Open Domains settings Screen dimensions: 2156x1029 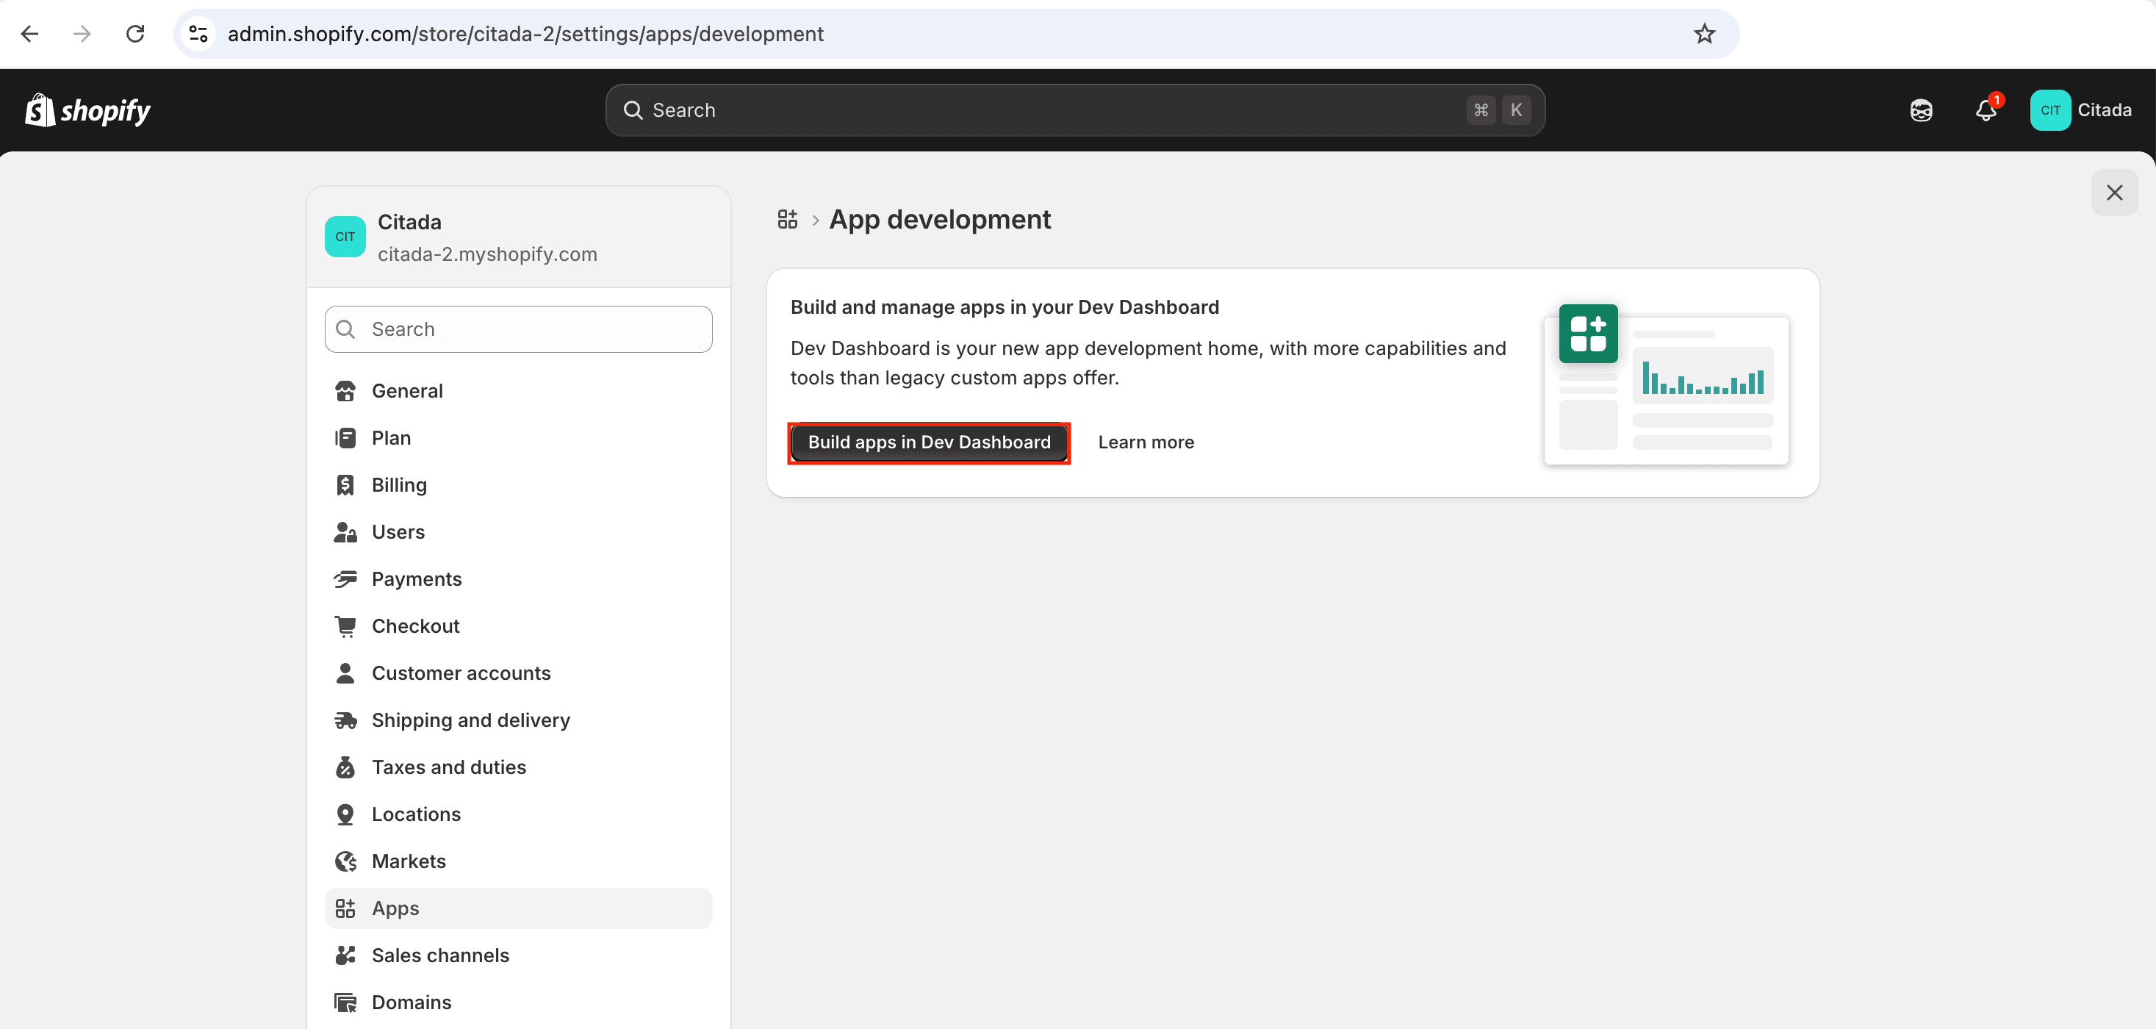[518, 1003]
